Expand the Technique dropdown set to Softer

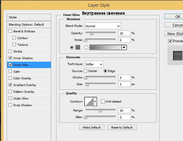[94, 64]
